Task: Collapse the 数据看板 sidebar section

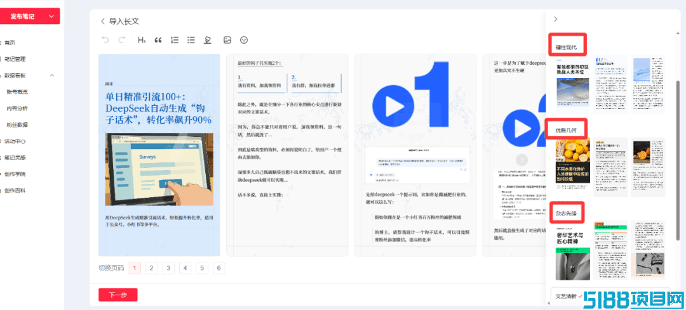Action: [x=52, y=75]
